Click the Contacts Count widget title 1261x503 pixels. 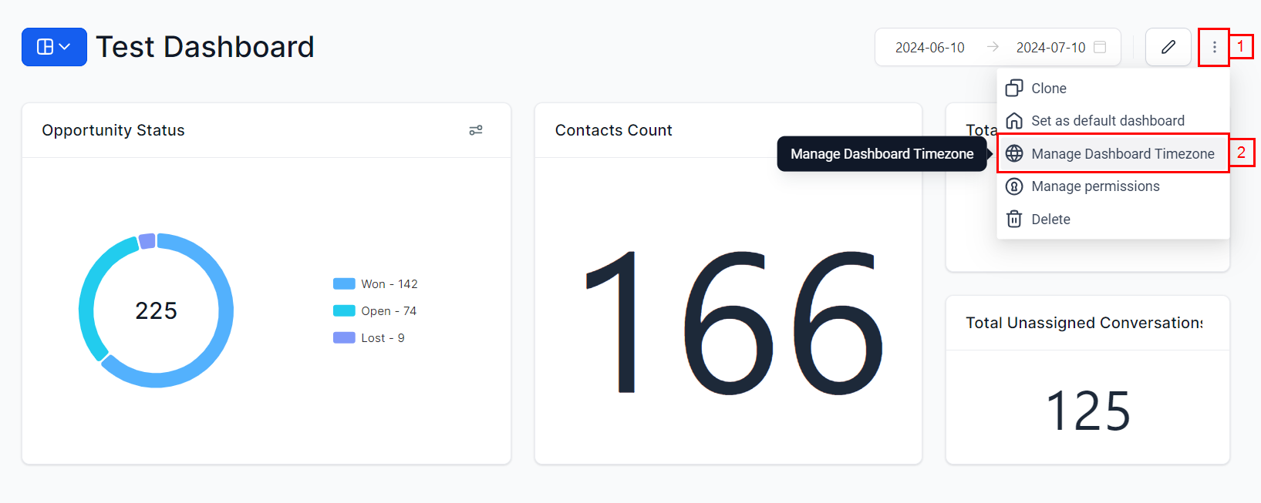tap(614, 130)
